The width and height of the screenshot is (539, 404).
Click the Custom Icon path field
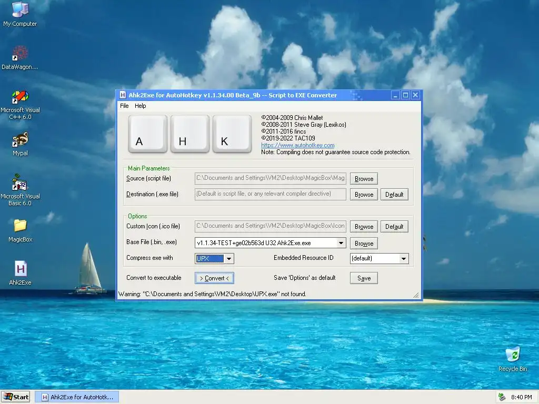[x=270, y=226]
